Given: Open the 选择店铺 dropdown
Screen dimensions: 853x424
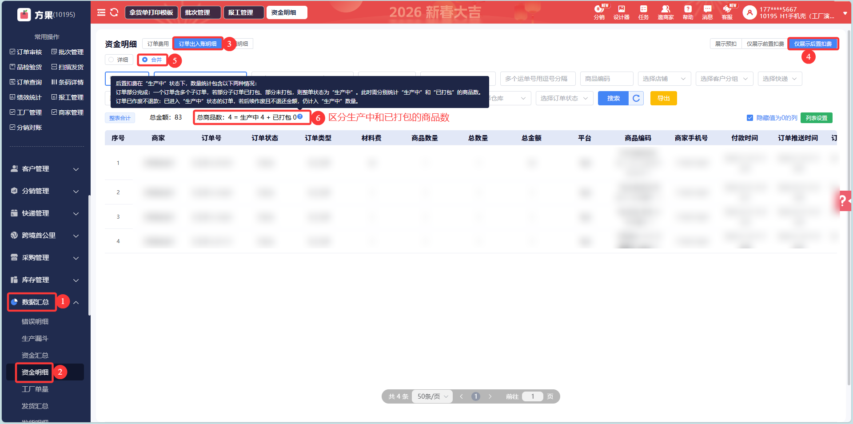Looking at the screenshot, I should pyautogui.click(x=664, y=79).
